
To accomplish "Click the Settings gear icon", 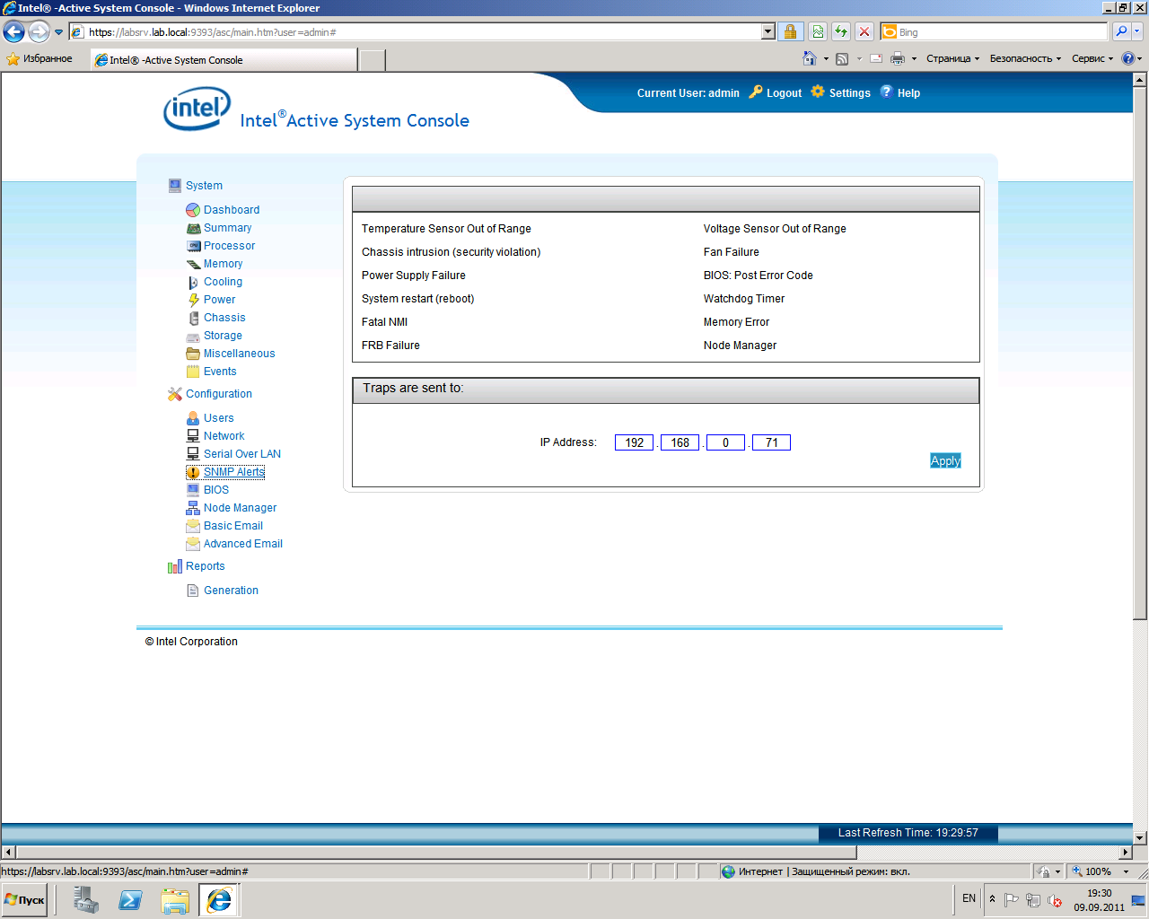I will point(817,92).
